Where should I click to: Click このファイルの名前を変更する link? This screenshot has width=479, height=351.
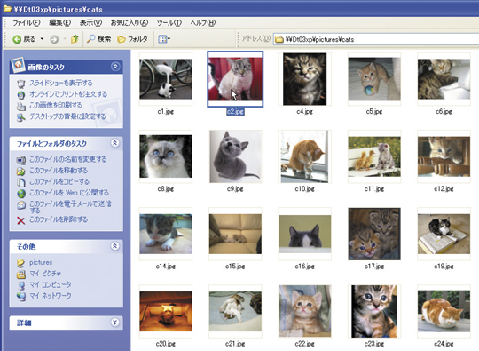(67, 159)
